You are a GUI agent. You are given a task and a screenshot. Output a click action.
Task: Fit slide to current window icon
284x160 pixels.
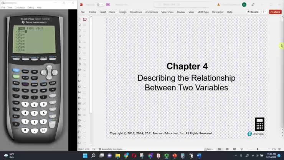pyautogui.click(x=280, y=149)
